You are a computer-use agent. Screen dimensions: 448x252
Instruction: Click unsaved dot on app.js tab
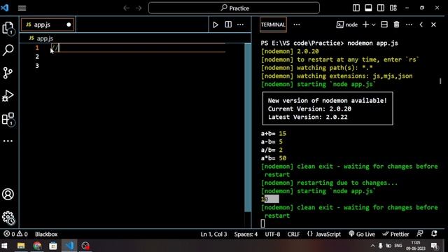[x=69, y=24]
